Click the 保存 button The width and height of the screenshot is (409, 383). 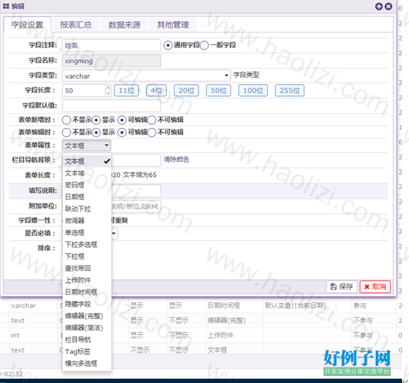(342, 287)
